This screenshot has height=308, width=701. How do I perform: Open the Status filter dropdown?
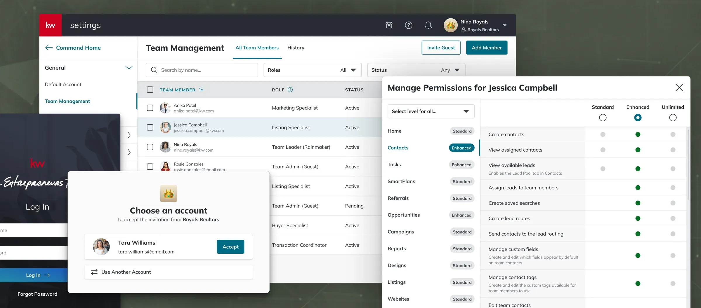(x=416, y=70)
